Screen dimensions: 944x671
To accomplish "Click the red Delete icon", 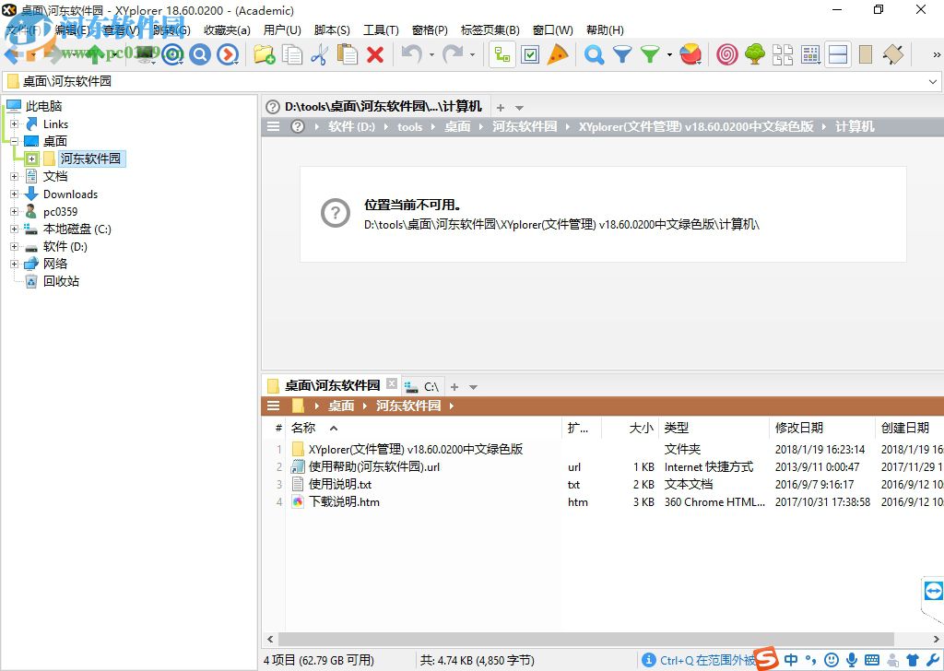I will [373, 54].
